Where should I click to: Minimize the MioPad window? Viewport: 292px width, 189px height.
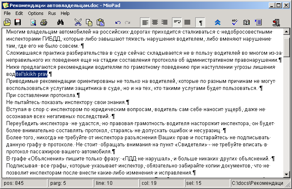pos(272,5)
